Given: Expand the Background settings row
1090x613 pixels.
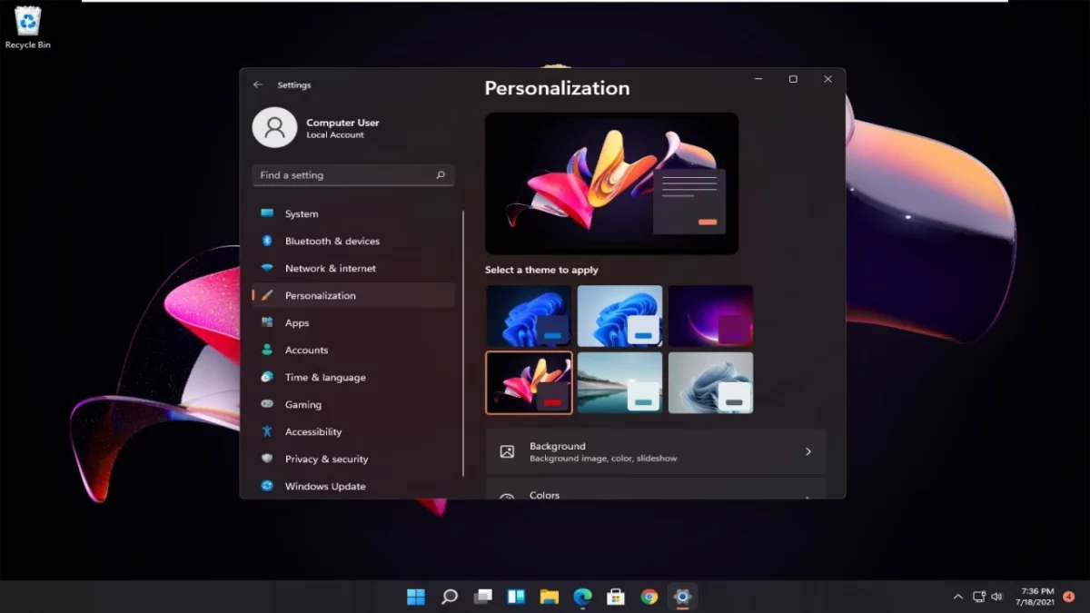Looking at the screenshot, I should [x=656, y=451].
